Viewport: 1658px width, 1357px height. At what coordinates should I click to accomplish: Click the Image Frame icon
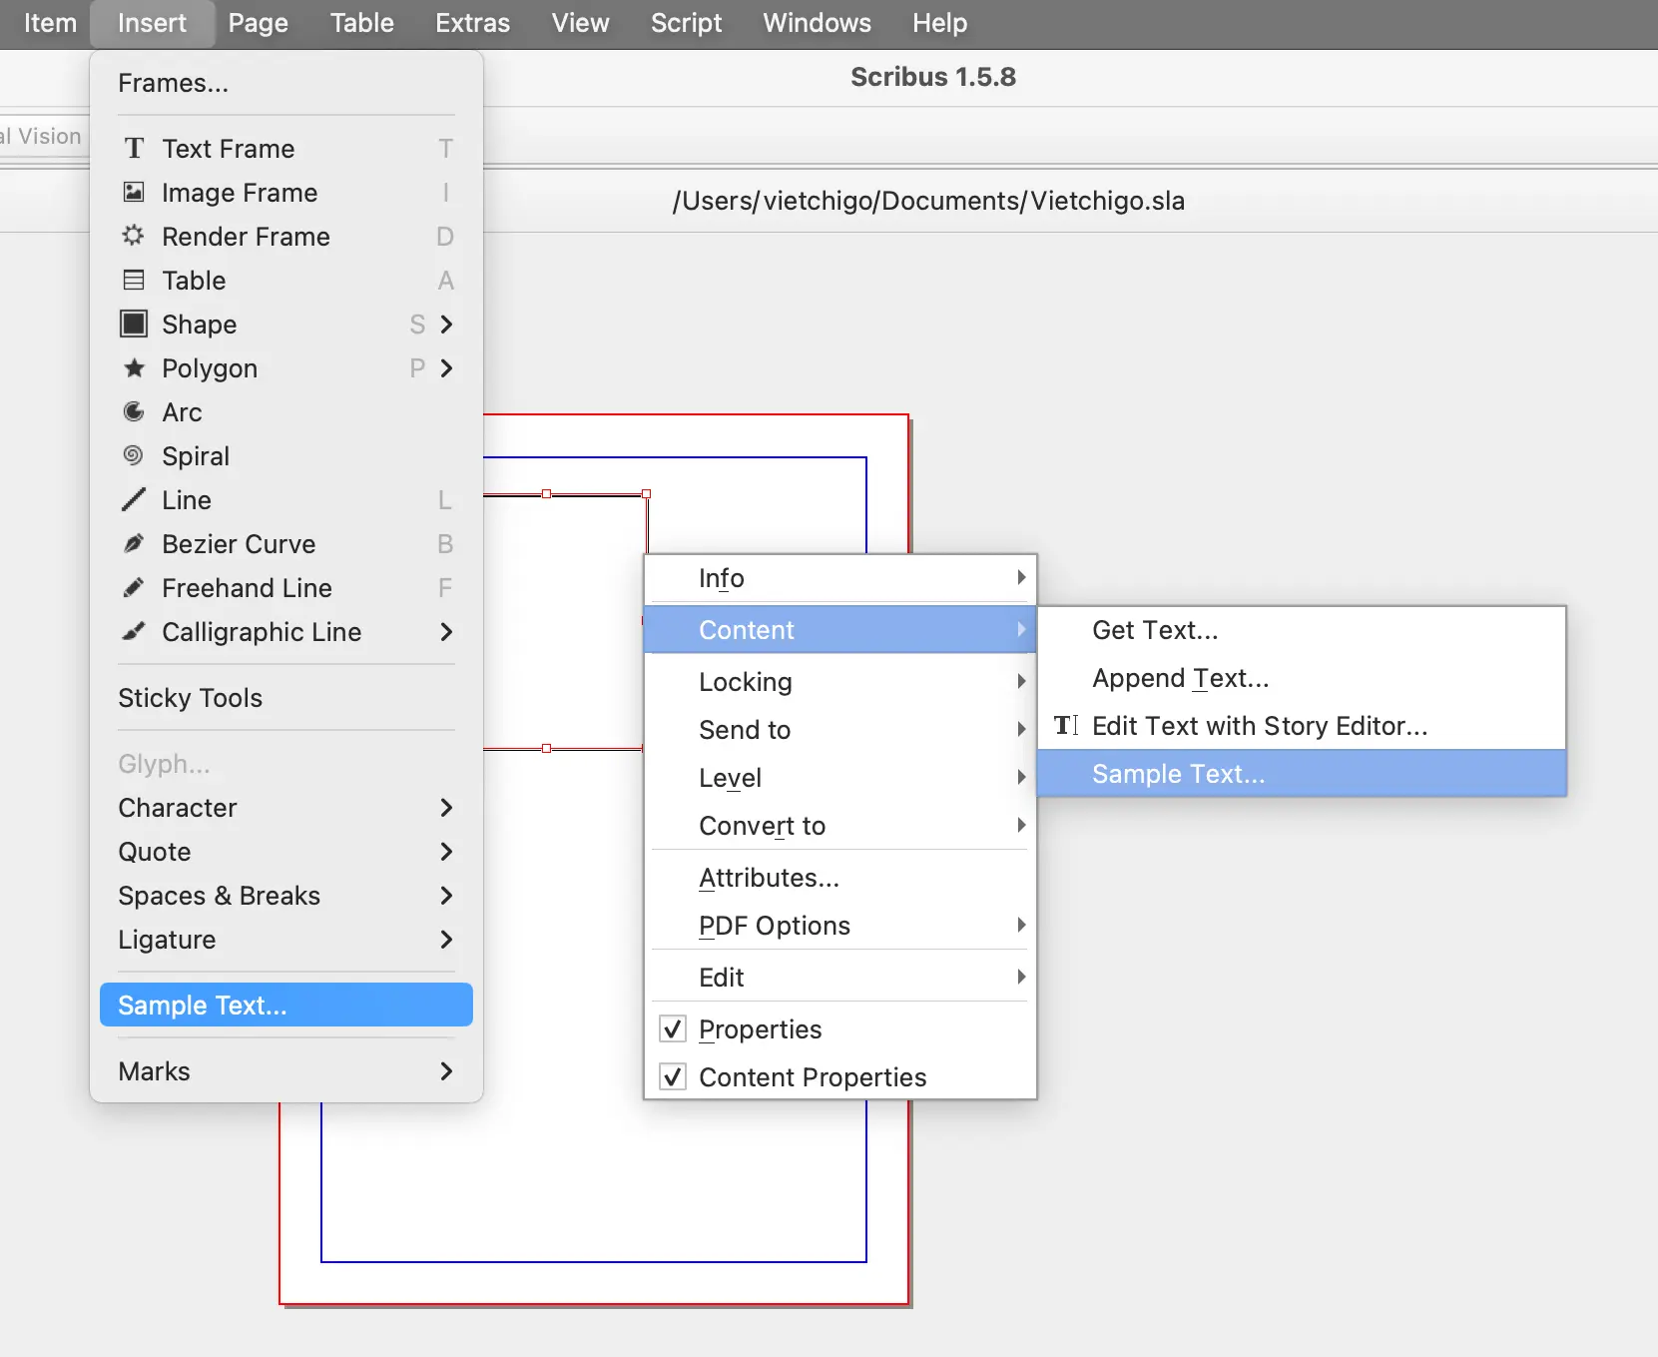(134, 192)
